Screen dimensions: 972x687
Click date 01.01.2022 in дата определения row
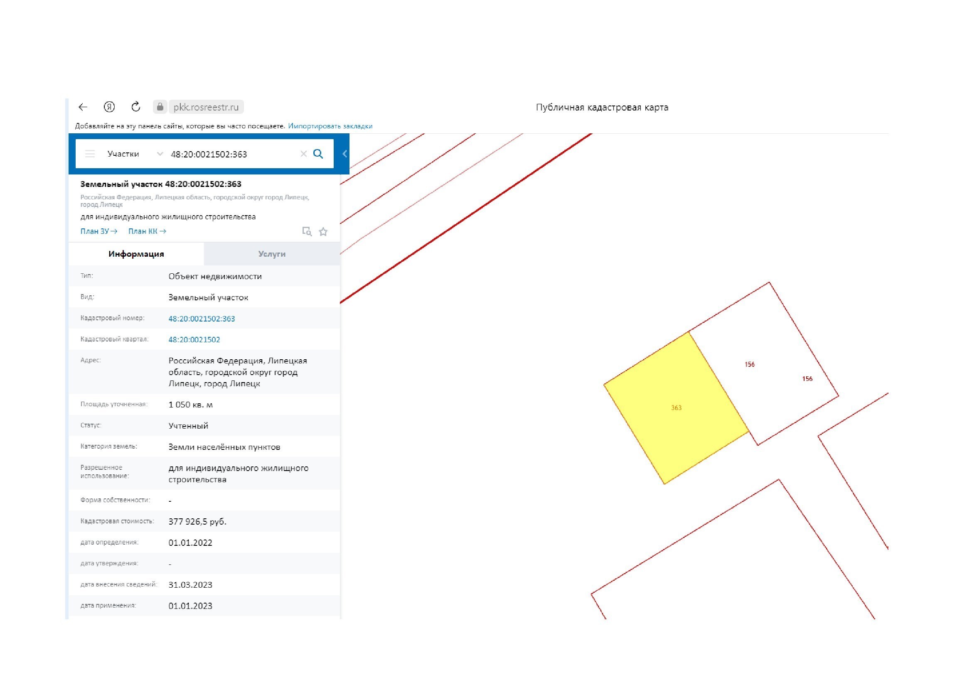click(x=190, y=543)
